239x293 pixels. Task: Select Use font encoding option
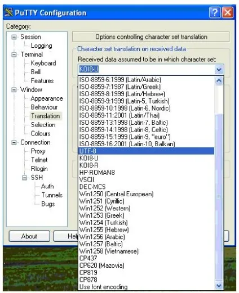pyautogui.click(x=146, y=287)
